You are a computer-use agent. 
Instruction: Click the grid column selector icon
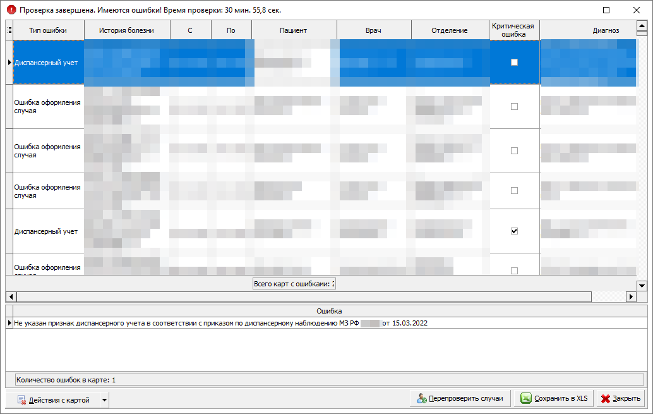[9, 30]
